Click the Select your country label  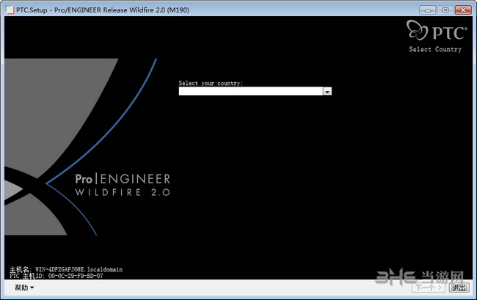(x=211, y=84)
